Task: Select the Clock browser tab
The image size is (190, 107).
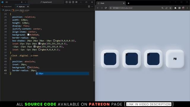Action: [111, 3]
